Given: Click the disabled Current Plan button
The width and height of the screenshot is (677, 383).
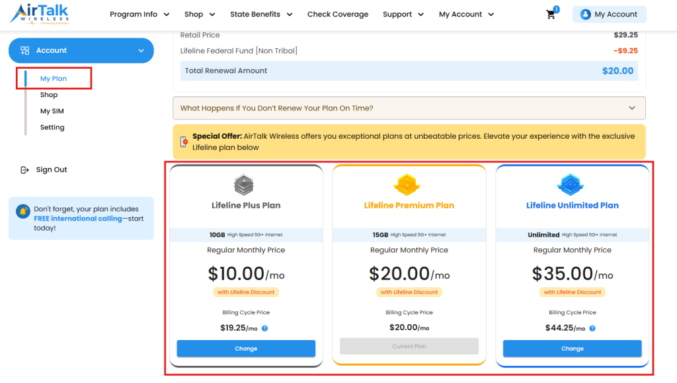Looking at the screenshot, I should (x=409, y=346).
